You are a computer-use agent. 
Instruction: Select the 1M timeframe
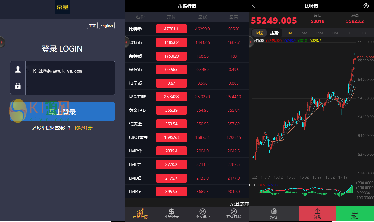pyautogui.click(x=290, y=33)
